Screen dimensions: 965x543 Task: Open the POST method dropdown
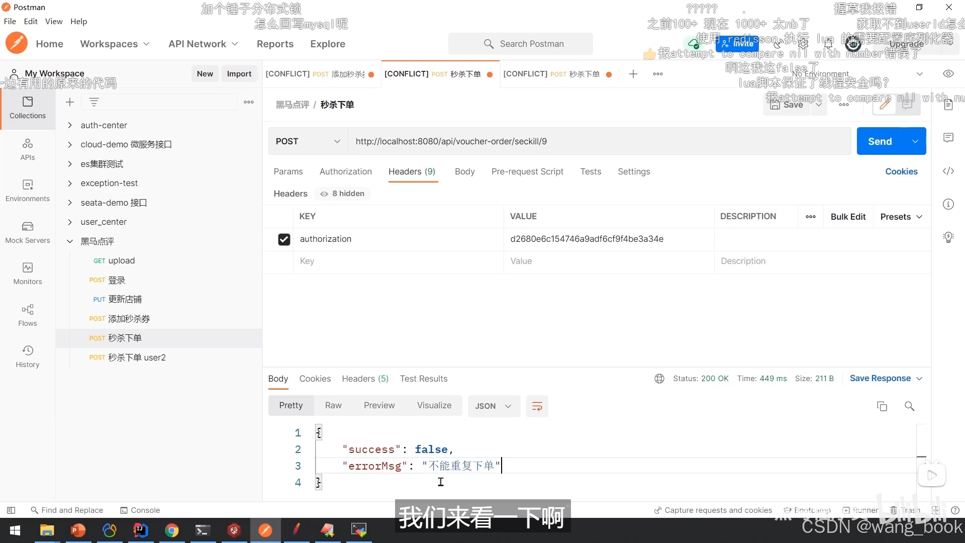(x=308, y=141)
